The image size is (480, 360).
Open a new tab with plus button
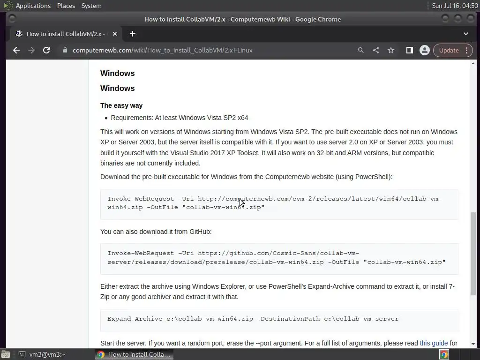pos(133,34)
